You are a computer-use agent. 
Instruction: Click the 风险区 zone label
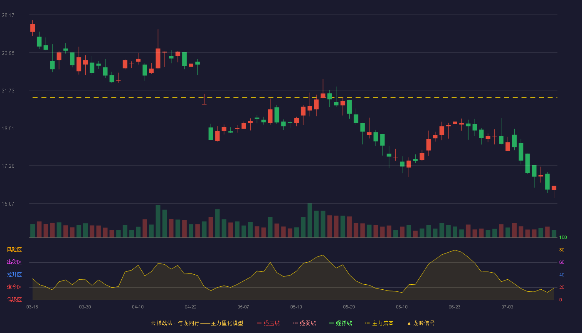[14, 250]
